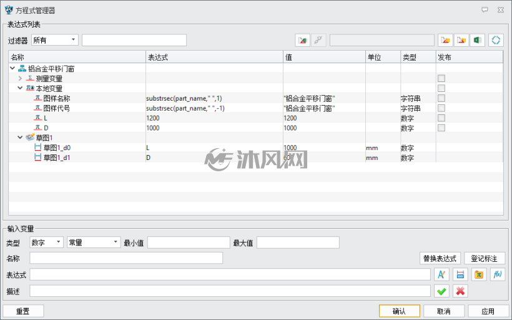The height and width of the screenshot is (320, 512).
Task: Click the 表达式 input field
Action: pos(230,274)
